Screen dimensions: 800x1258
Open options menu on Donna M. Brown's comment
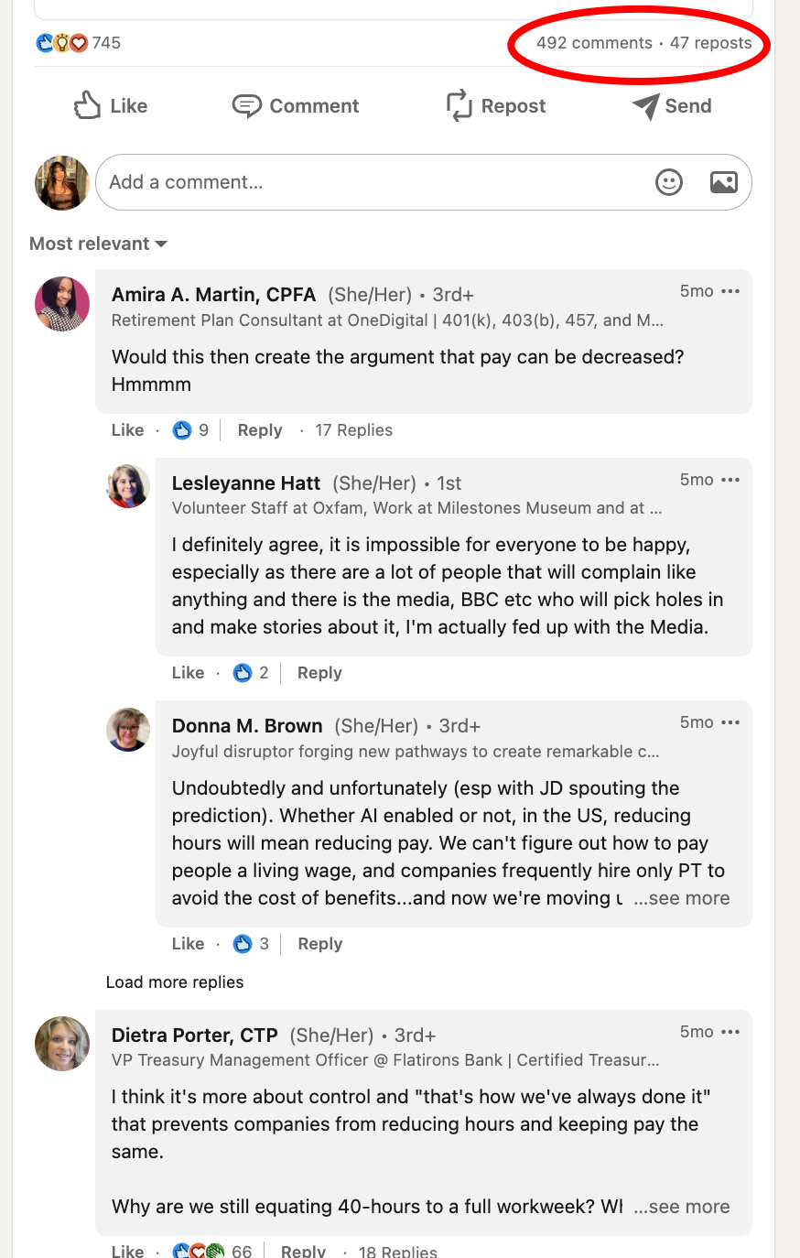(730, 723)
